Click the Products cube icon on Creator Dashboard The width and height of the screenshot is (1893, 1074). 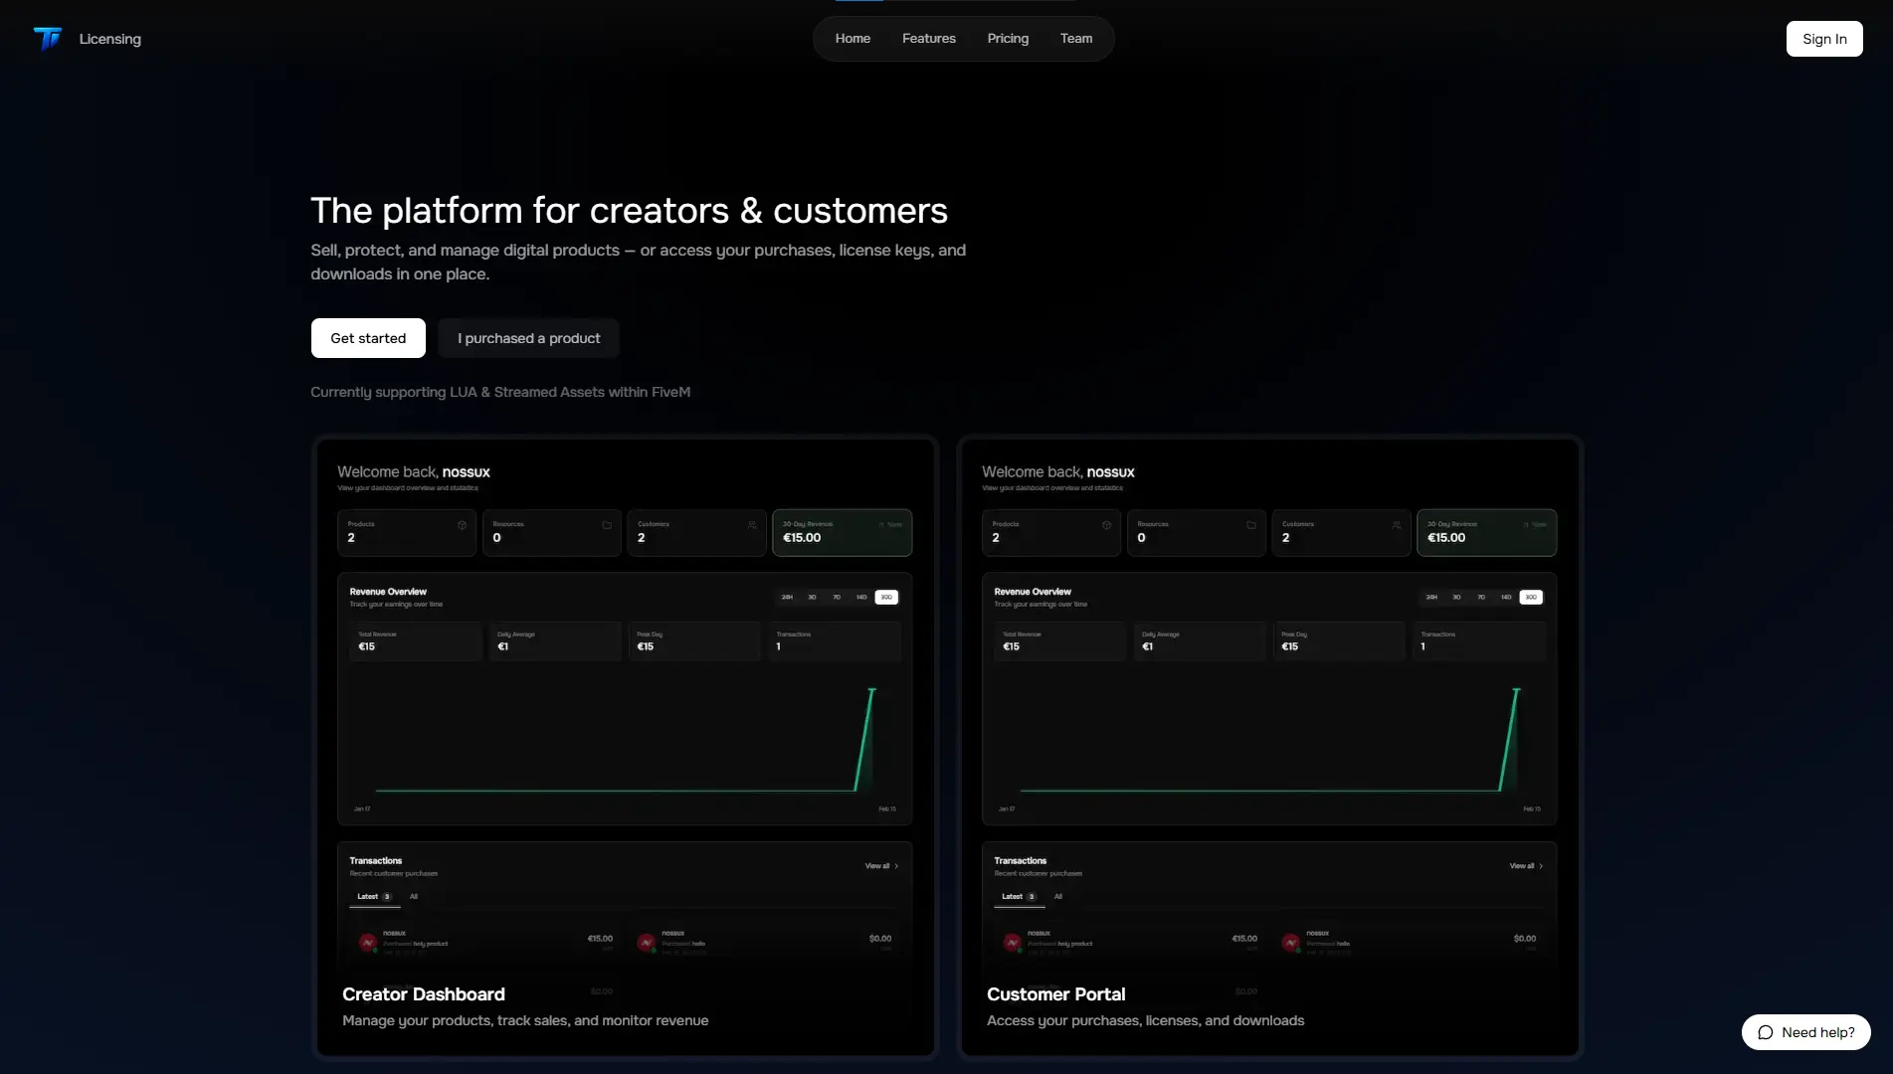(461, 526)
